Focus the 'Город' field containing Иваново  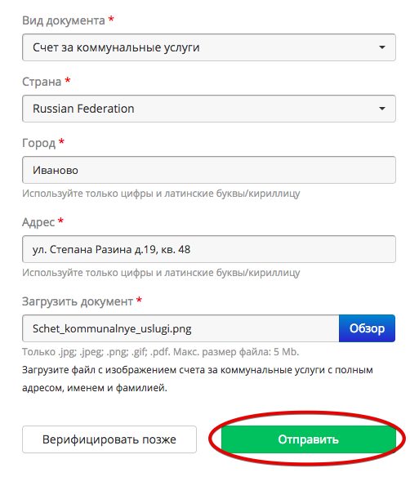coord(208,170)
